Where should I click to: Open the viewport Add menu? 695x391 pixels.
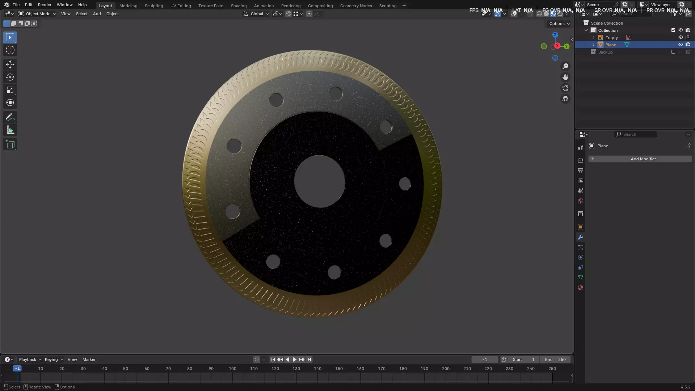pyautogui.click(x=97, y=14)
